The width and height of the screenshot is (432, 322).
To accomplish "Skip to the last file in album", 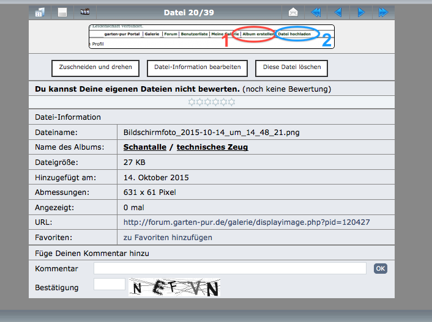I will click(383, 12).
